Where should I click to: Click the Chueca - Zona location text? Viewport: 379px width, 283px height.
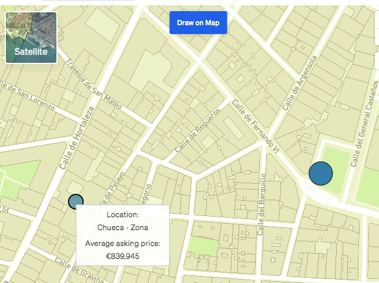(123, 227)
